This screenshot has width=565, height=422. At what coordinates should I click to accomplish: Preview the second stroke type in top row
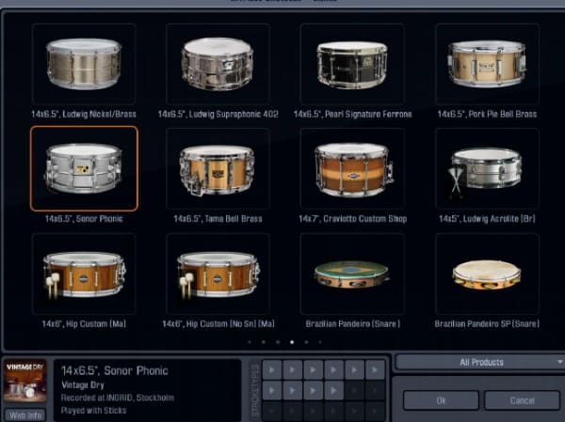293,369
